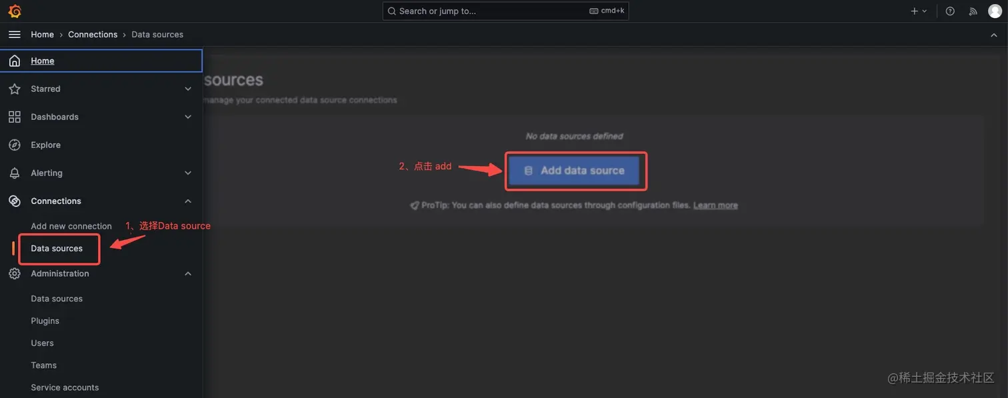Click the Starred star icon
1008x398 pixels.
15,89
